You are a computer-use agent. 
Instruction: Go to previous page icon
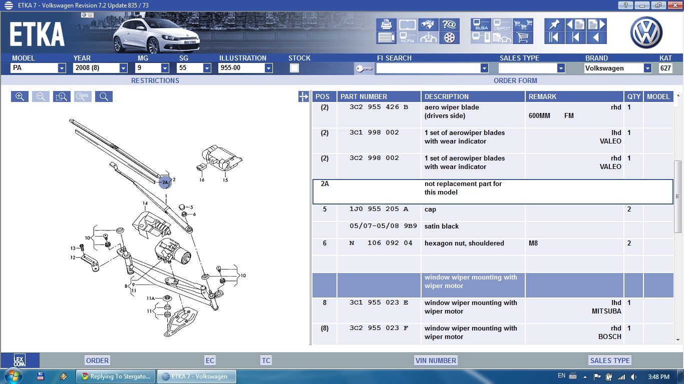click(x=575, y=24)
